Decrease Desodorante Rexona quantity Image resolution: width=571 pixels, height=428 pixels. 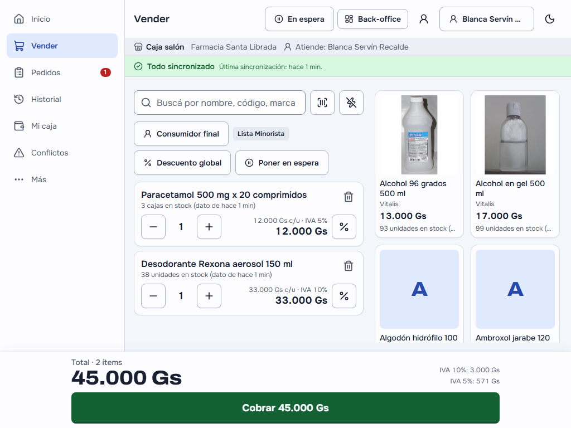click(153, 296)
